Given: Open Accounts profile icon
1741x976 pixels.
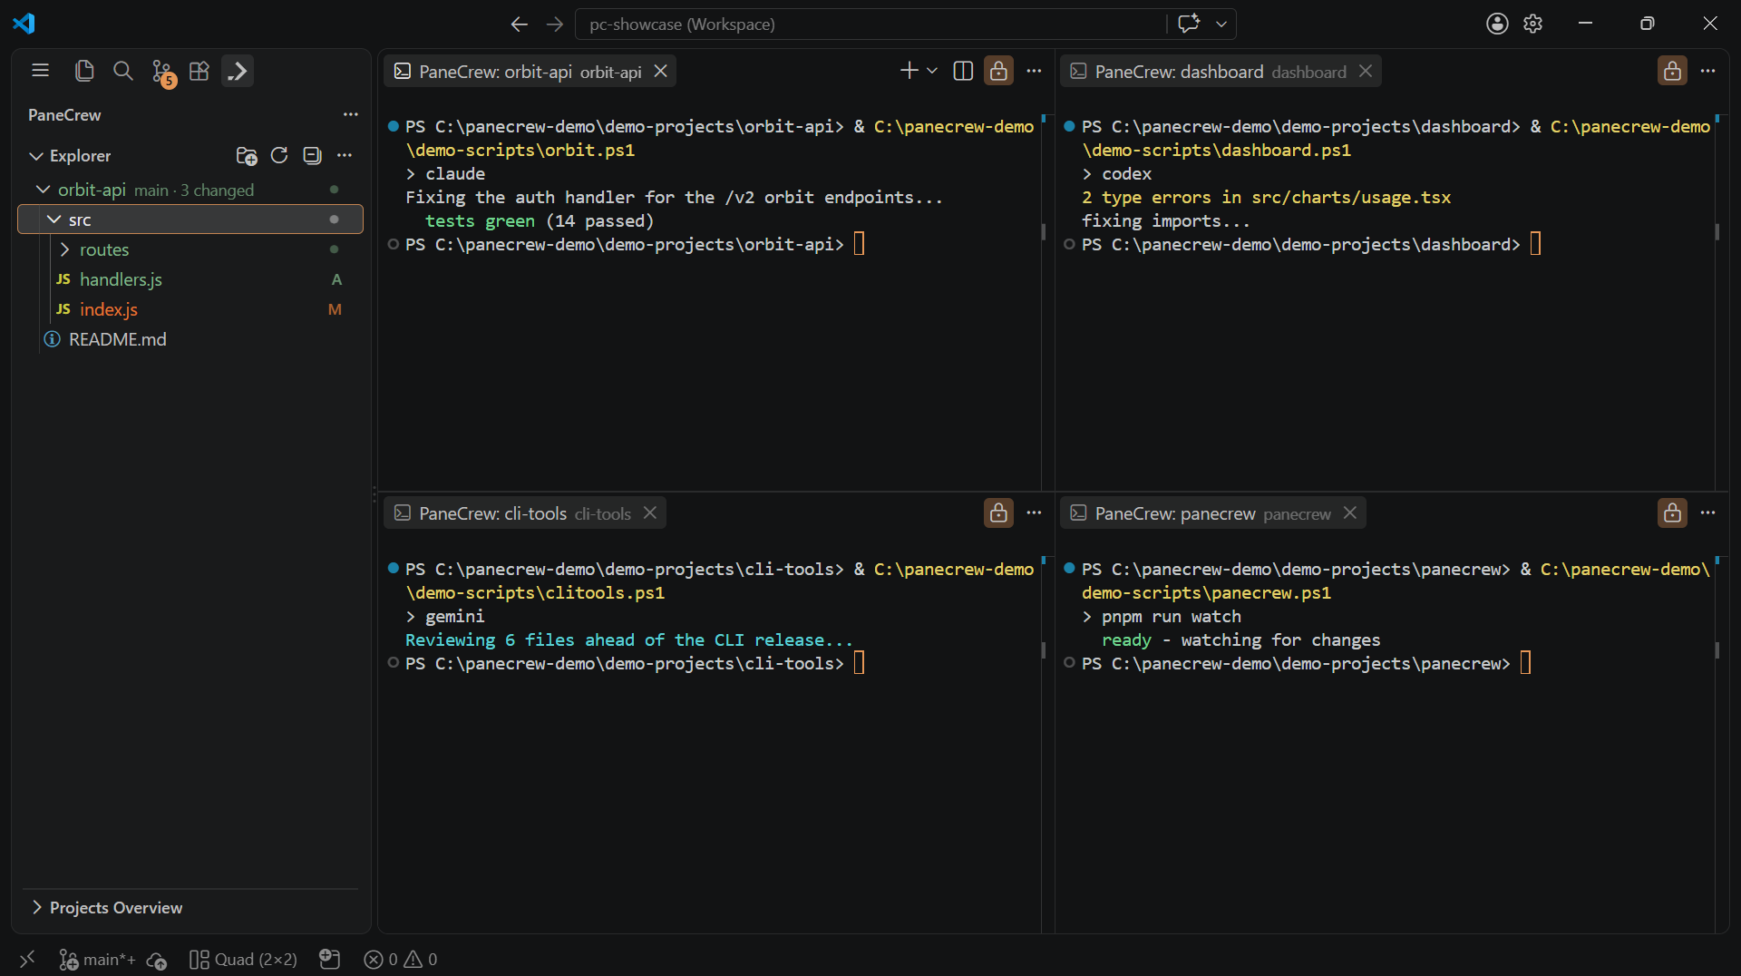Looking at the screenshot, I should pos(1497,24).
